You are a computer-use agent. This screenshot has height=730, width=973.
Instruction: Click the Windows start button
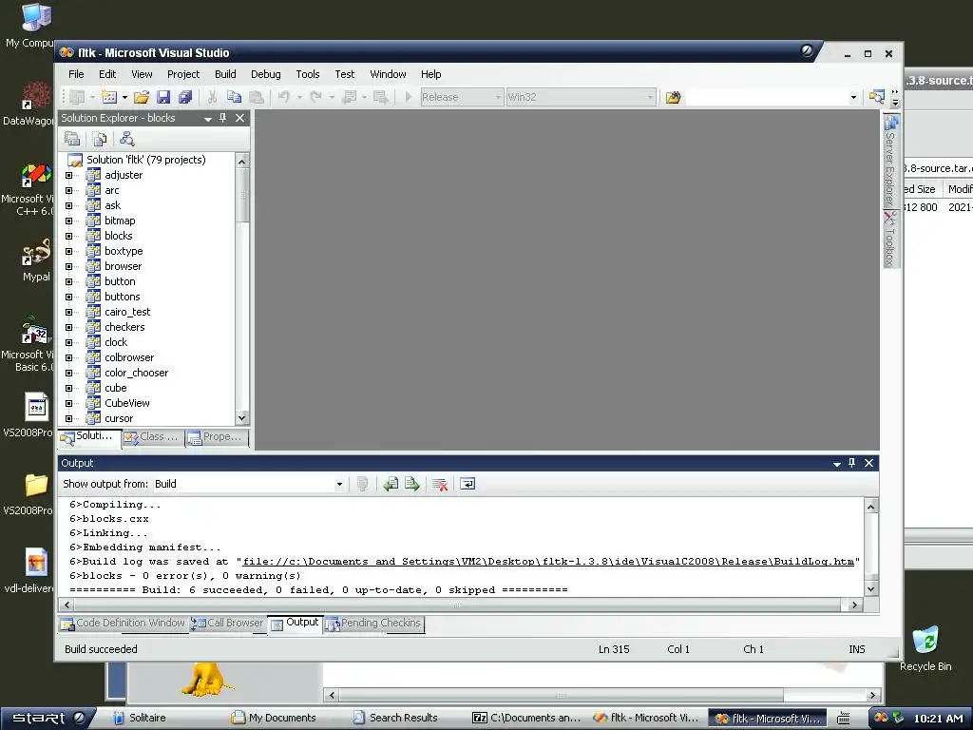[48, 718]
